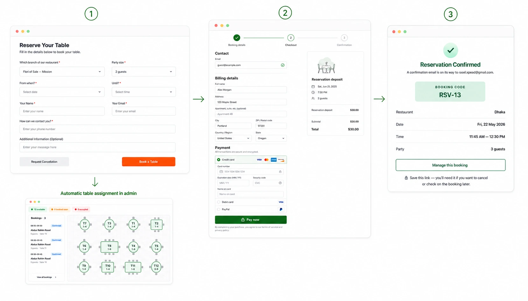Click the Visa logo in credit card row

(259, 160)
